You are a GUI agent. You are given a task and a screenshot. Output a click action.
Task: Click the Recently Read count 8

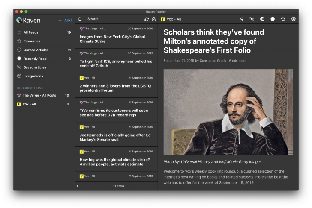click(69, 59)
